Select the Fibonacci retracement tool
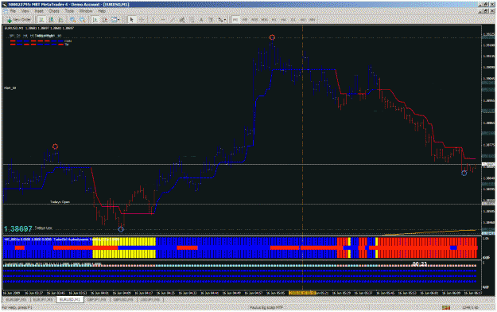The image size is (497, 312). tap(192, 20)
